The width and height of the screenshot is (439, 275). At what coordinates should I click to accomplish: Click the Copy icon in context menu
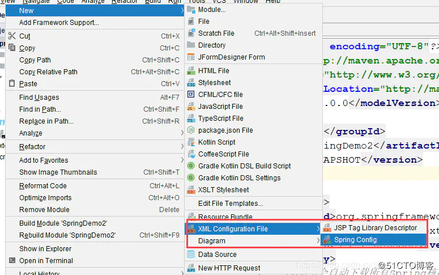point(12,48)
